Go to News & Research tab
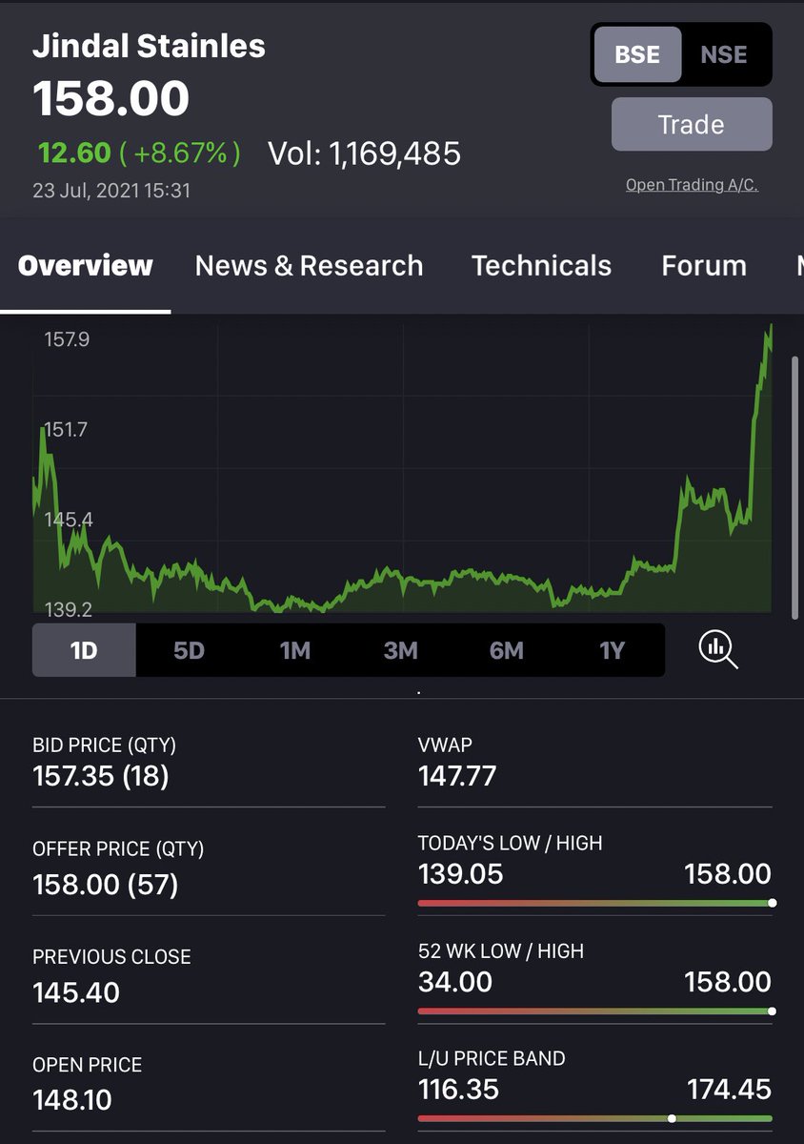Image resolution: width=804 pixels, height=1144 pixels. tap(309, 265)
